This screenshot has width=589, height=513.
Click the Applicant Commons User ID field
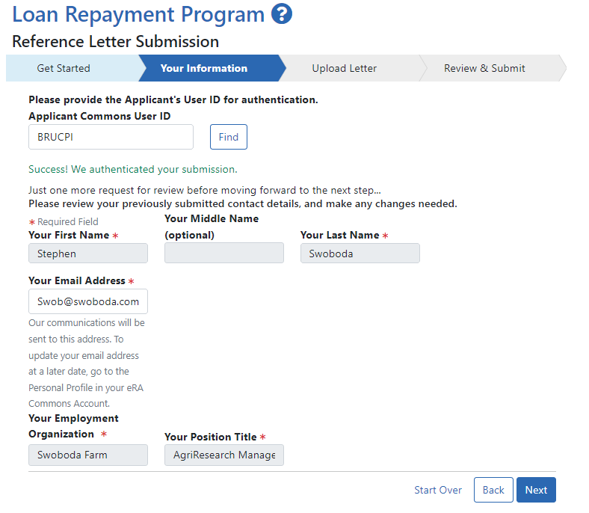(x=111, y=137)
